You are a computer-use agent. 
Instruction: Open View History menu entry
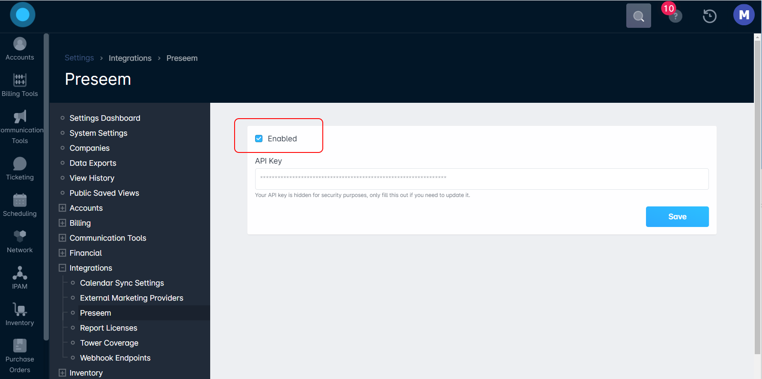tap(92, 178)
